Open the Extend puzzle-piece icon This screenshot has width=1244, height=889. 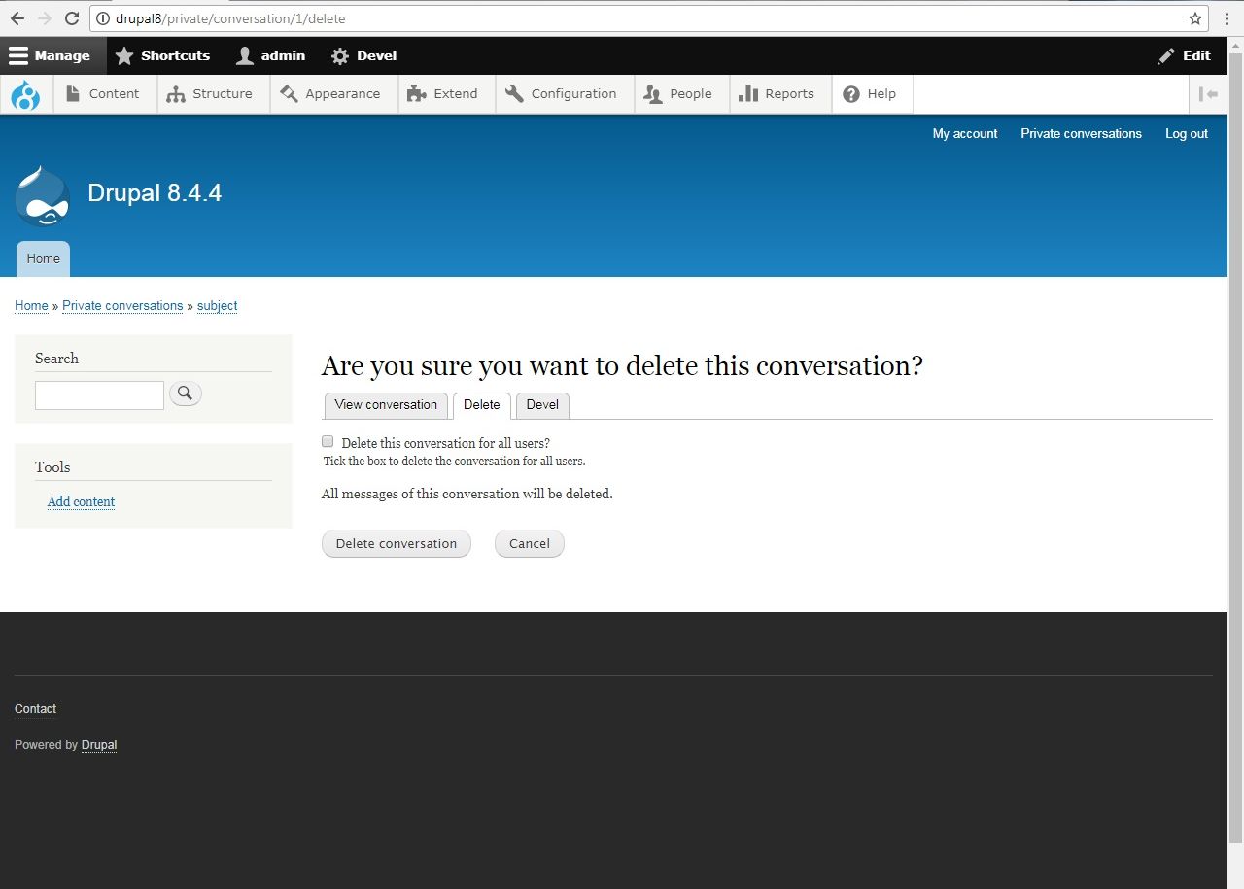(x=416, y=93)
